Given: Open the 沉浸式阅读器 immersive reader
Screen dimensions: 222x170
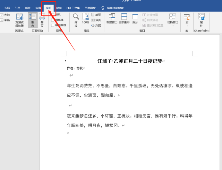Looking at the screenshot, I should tap(20, 20).
